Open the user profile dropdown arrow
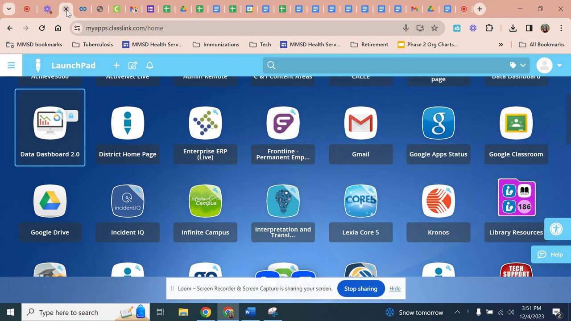 [559, 66]
